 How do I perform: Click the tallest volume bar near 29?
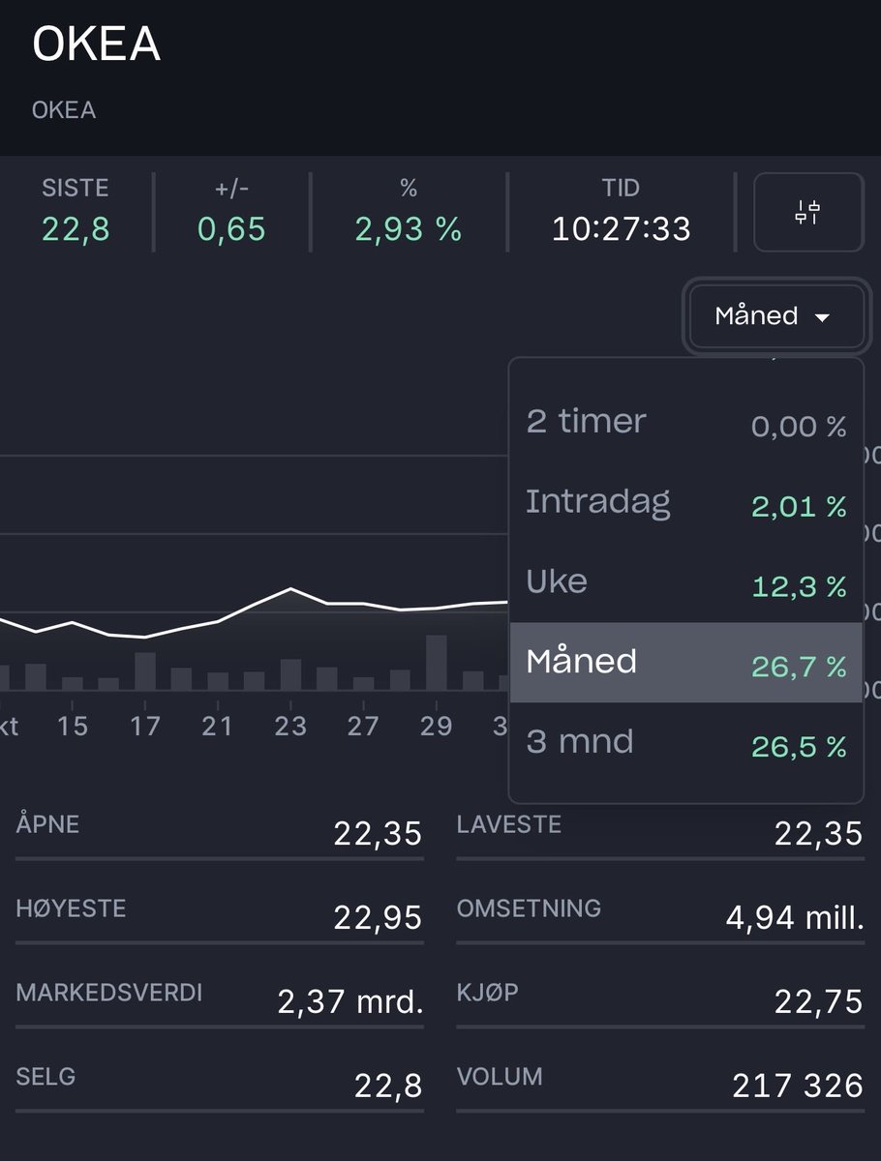(x=438, y=663)
